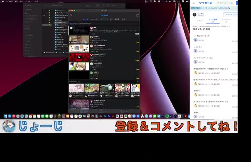Open the stream thumbnail with QR code
Screen dimensions: 251x162
click(x=79, y=48)
